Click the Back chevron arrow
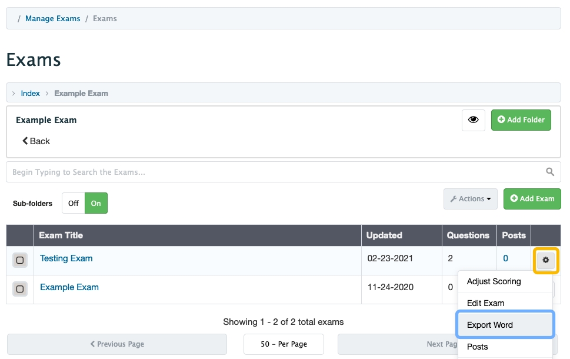This screenshot has width=570, height=359. click(x=26, y=141)
